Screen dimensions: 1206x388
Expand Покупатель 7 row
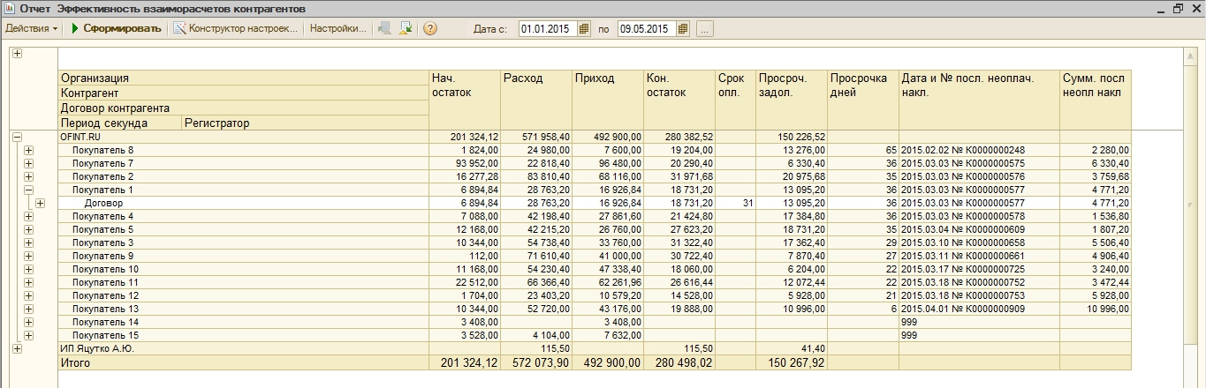28,163
